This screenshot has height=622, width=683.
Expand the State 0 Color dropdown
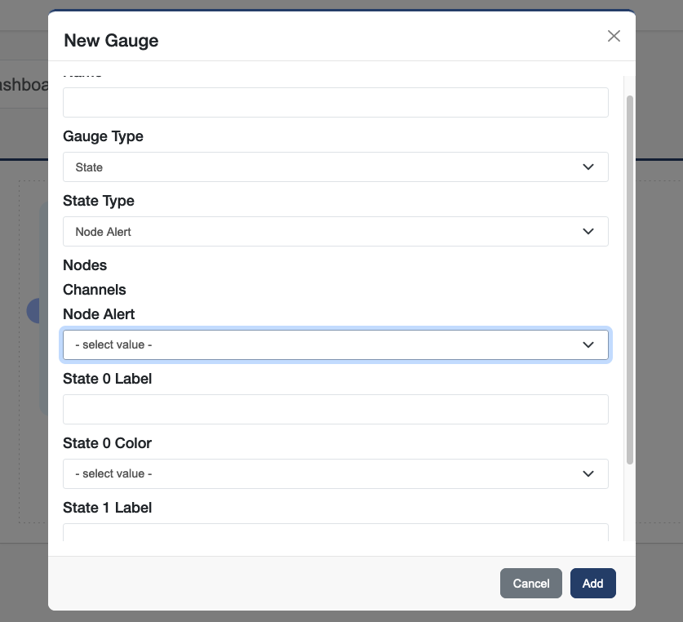click(x=335, y=473)
